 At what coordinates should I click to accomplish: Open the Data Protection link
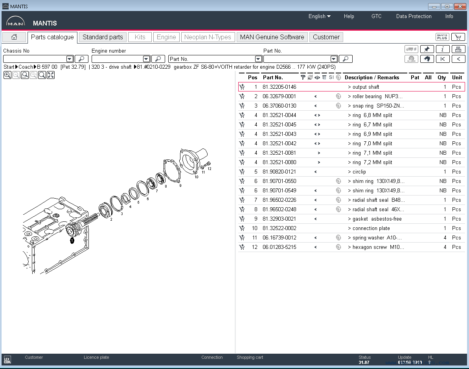414,16
